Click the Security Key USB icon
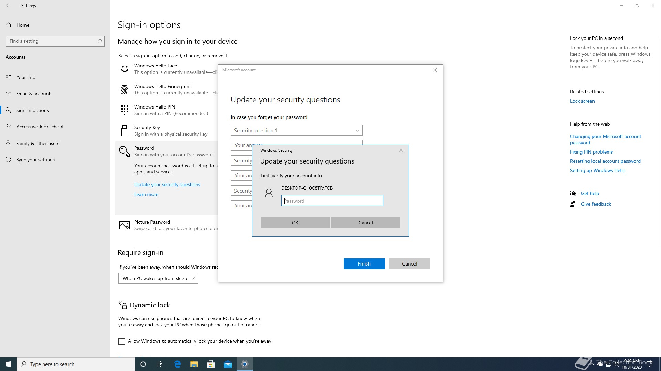Viewport: 661px width, 371px height. (x=124, y=131)
